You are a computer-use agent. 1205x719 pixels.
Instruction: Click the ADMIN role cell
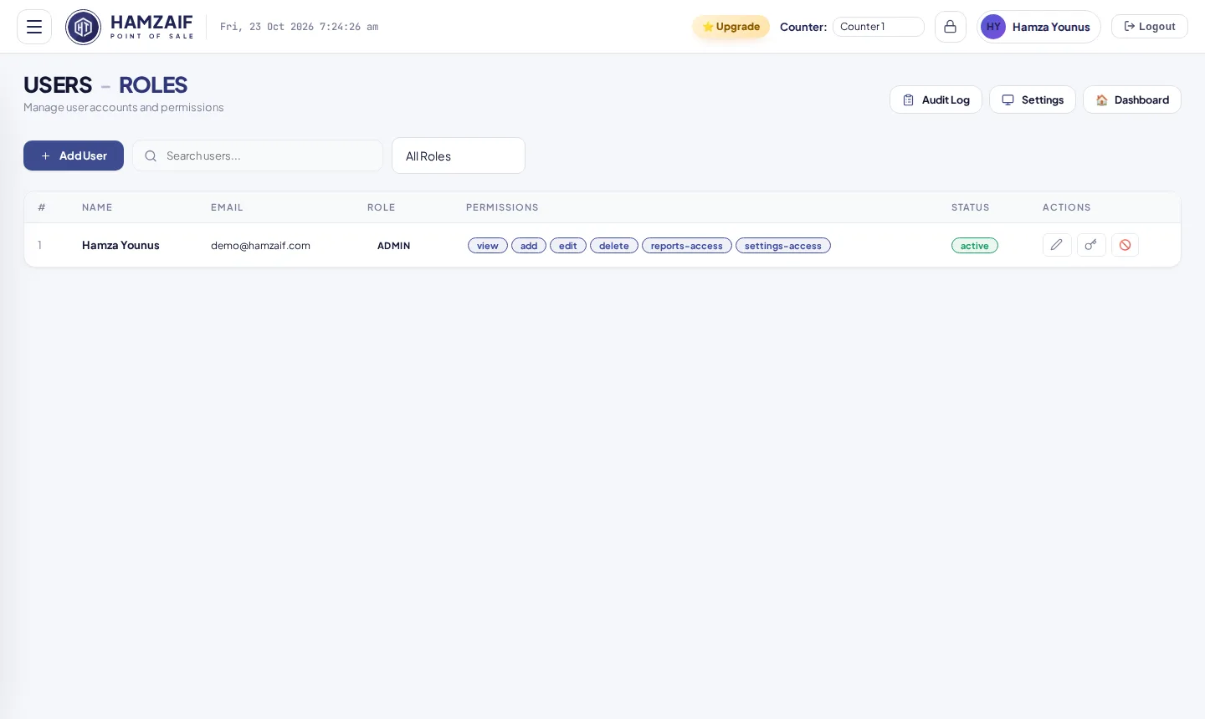(x=393, y=246)
